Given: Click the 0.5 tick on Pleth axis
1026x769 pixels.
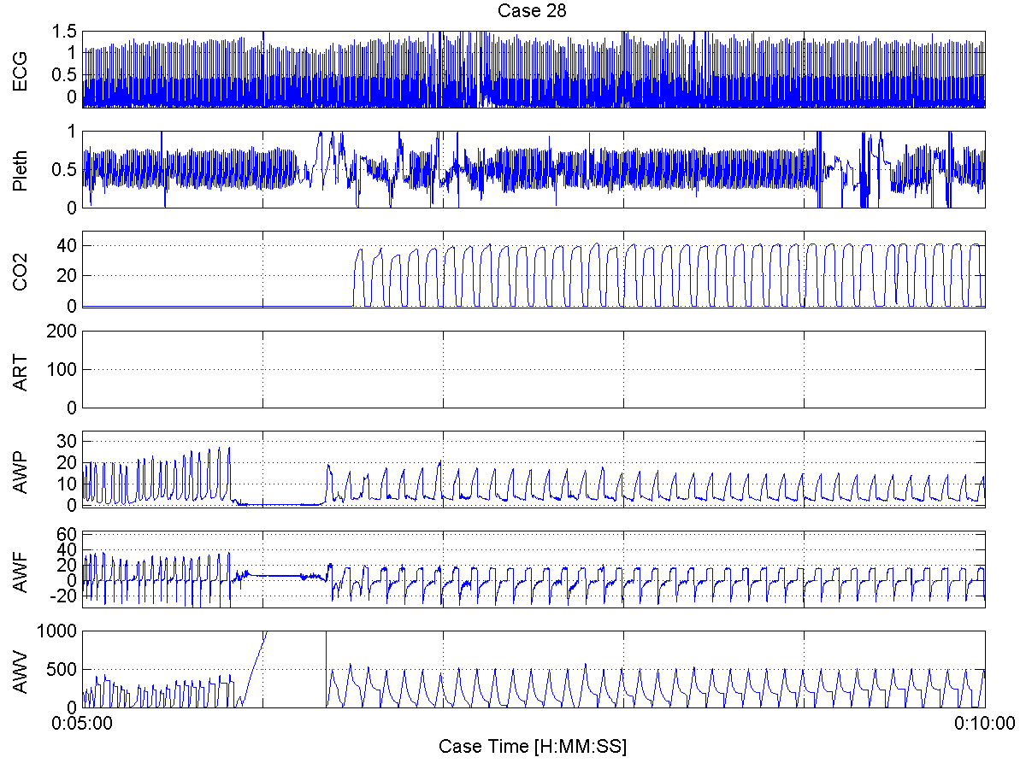Looking at the screenshot, I should click(x=66, y=170).
